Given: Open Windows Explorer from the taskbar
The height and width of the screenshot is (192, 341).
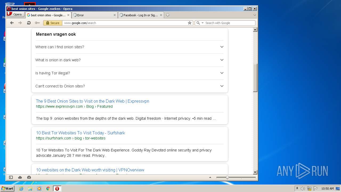Looking at the screenshot, I should click(x=30, y=189).
